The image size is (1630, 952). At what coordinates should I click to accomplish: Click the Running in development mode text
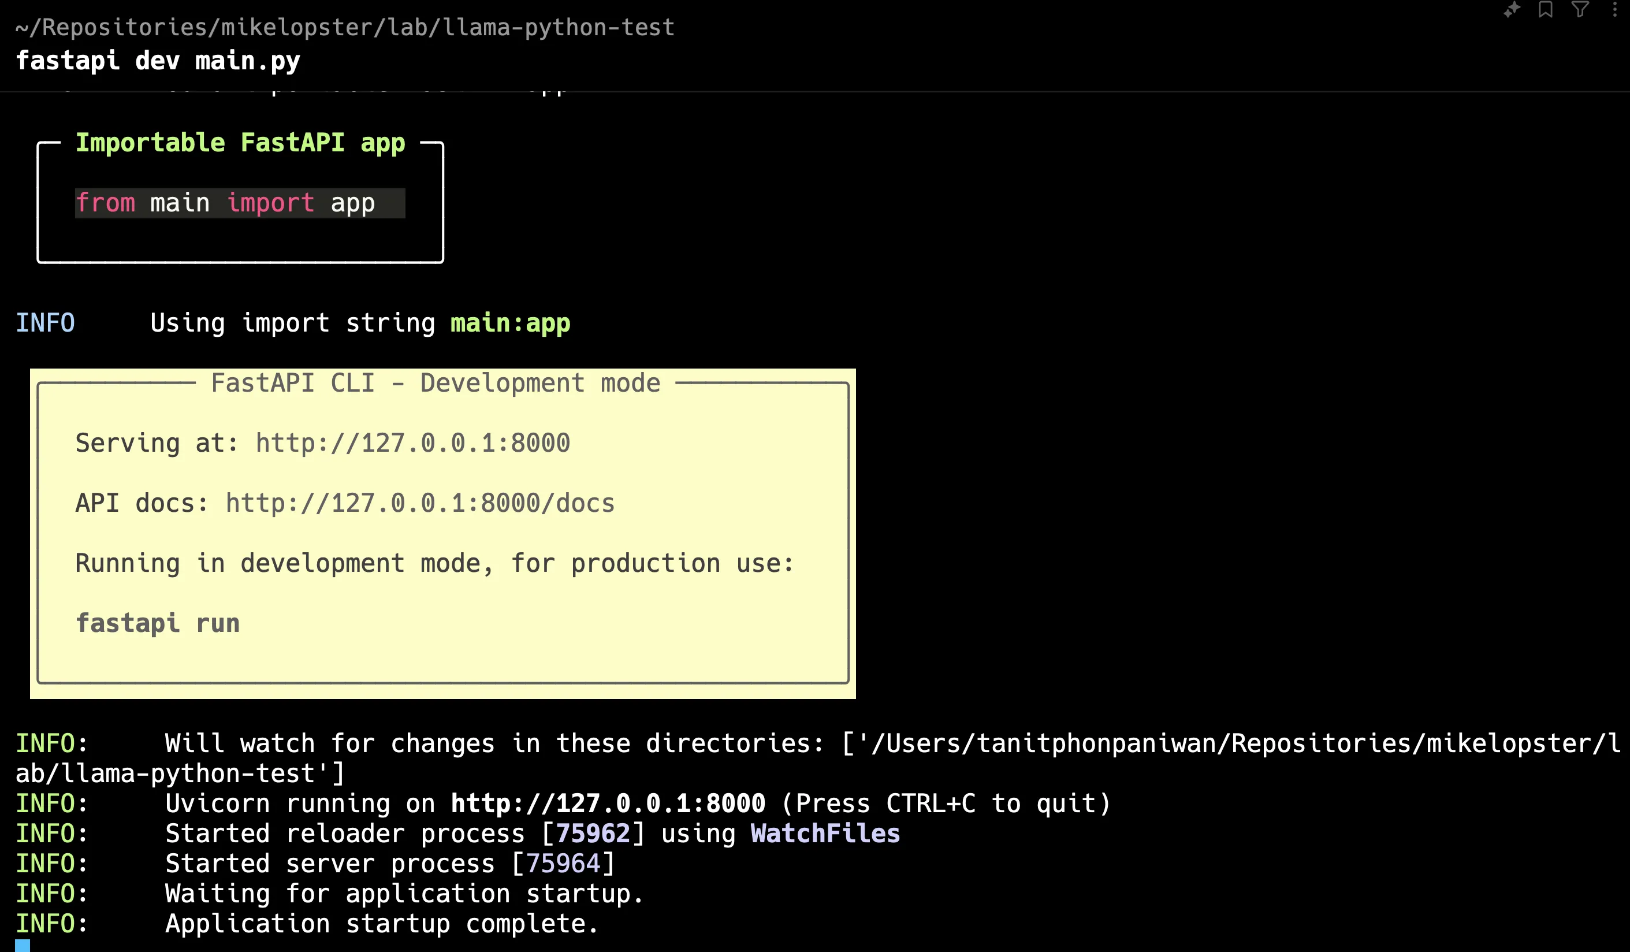pyautogui.click(x=435, y=563)
